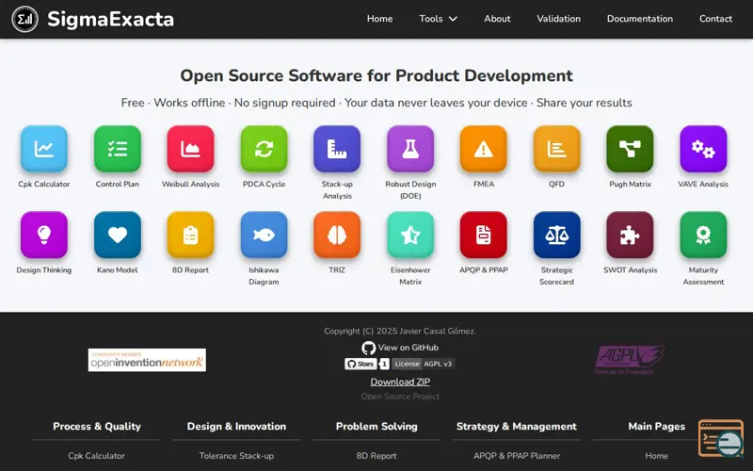Open footer Cpk Calculator link
Screen dimensions: 753x471
click(97, 456)
